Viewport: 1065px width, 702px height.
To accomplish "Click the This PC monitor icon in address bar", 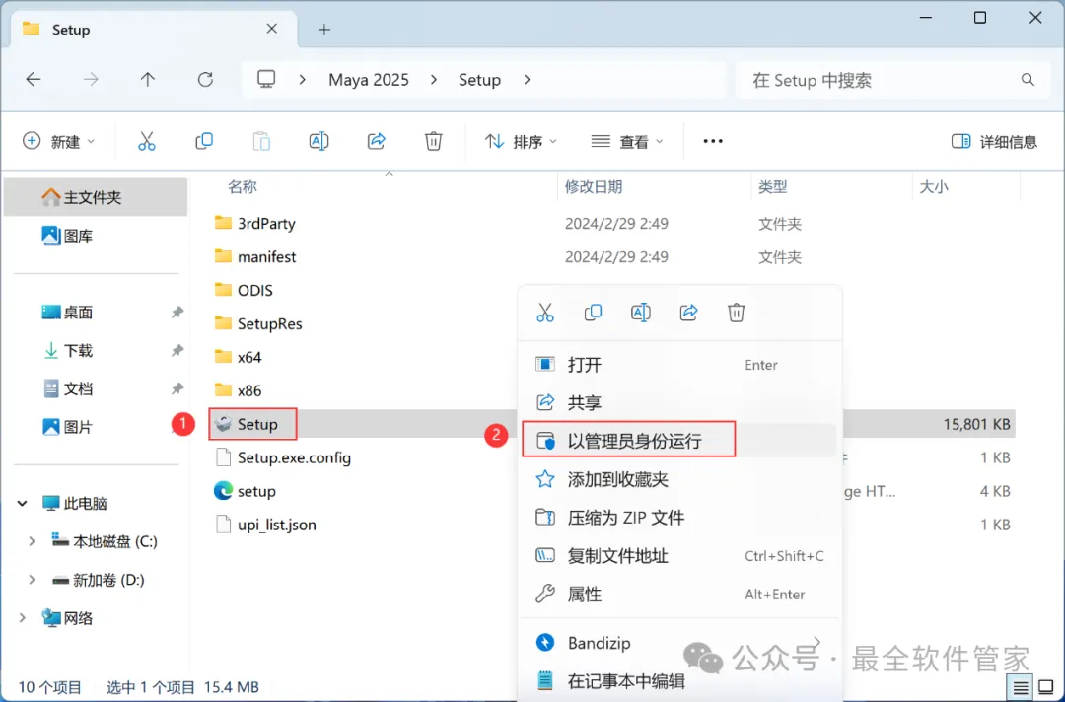I will [x=266, y=80].
